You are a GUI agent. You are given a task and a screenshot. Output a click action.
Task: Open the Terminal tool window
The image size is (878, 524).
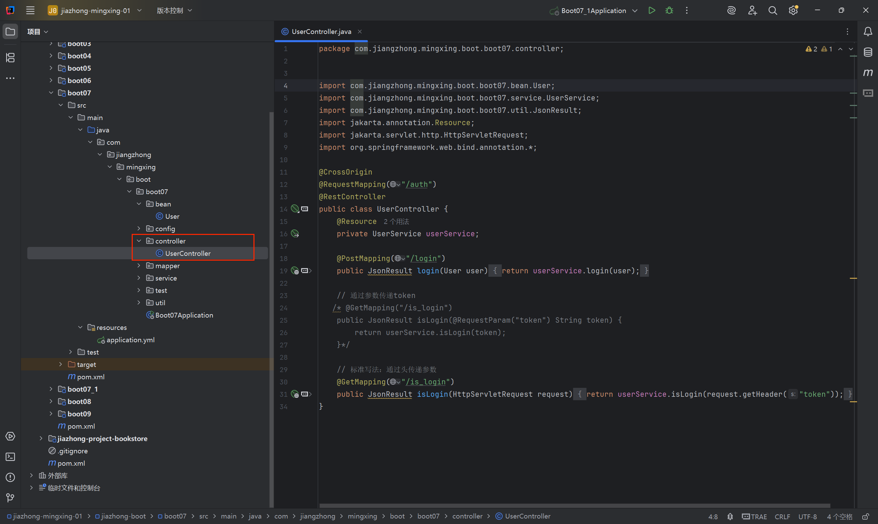pyautogui.click(x=10, y=457)
